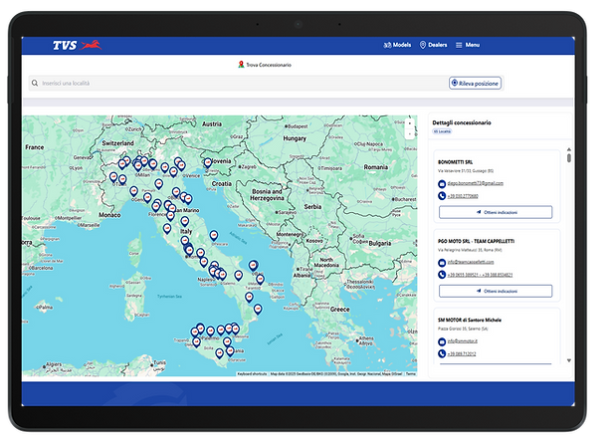
Task: Click the map pin icon beside Trova Concessionario
Action: [241, 65]
